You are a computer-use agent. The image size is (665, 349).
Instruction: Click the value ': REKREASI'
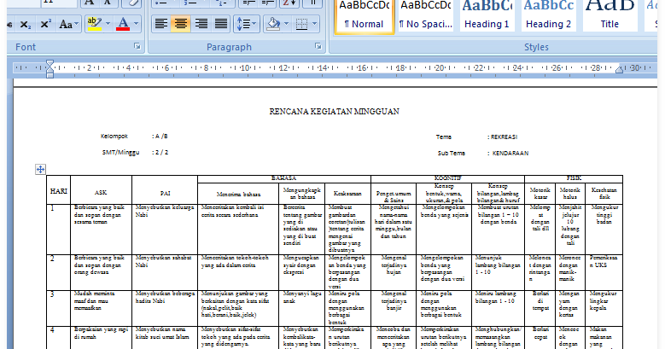(x=503, y=137)
